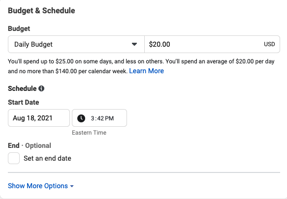287x199 pixels.
Task: Click the Start Date label
Action: coord(24,102)
